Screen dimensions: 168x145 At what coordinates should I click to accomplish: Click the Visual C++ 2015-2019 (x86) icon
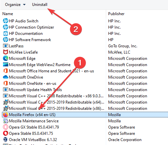point(6,108)
